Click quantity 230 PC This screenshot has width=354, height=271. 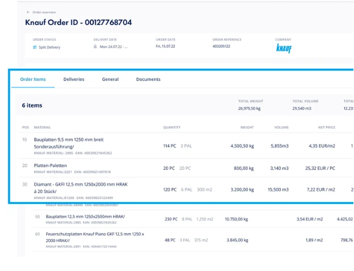click(x=171, y=219)
